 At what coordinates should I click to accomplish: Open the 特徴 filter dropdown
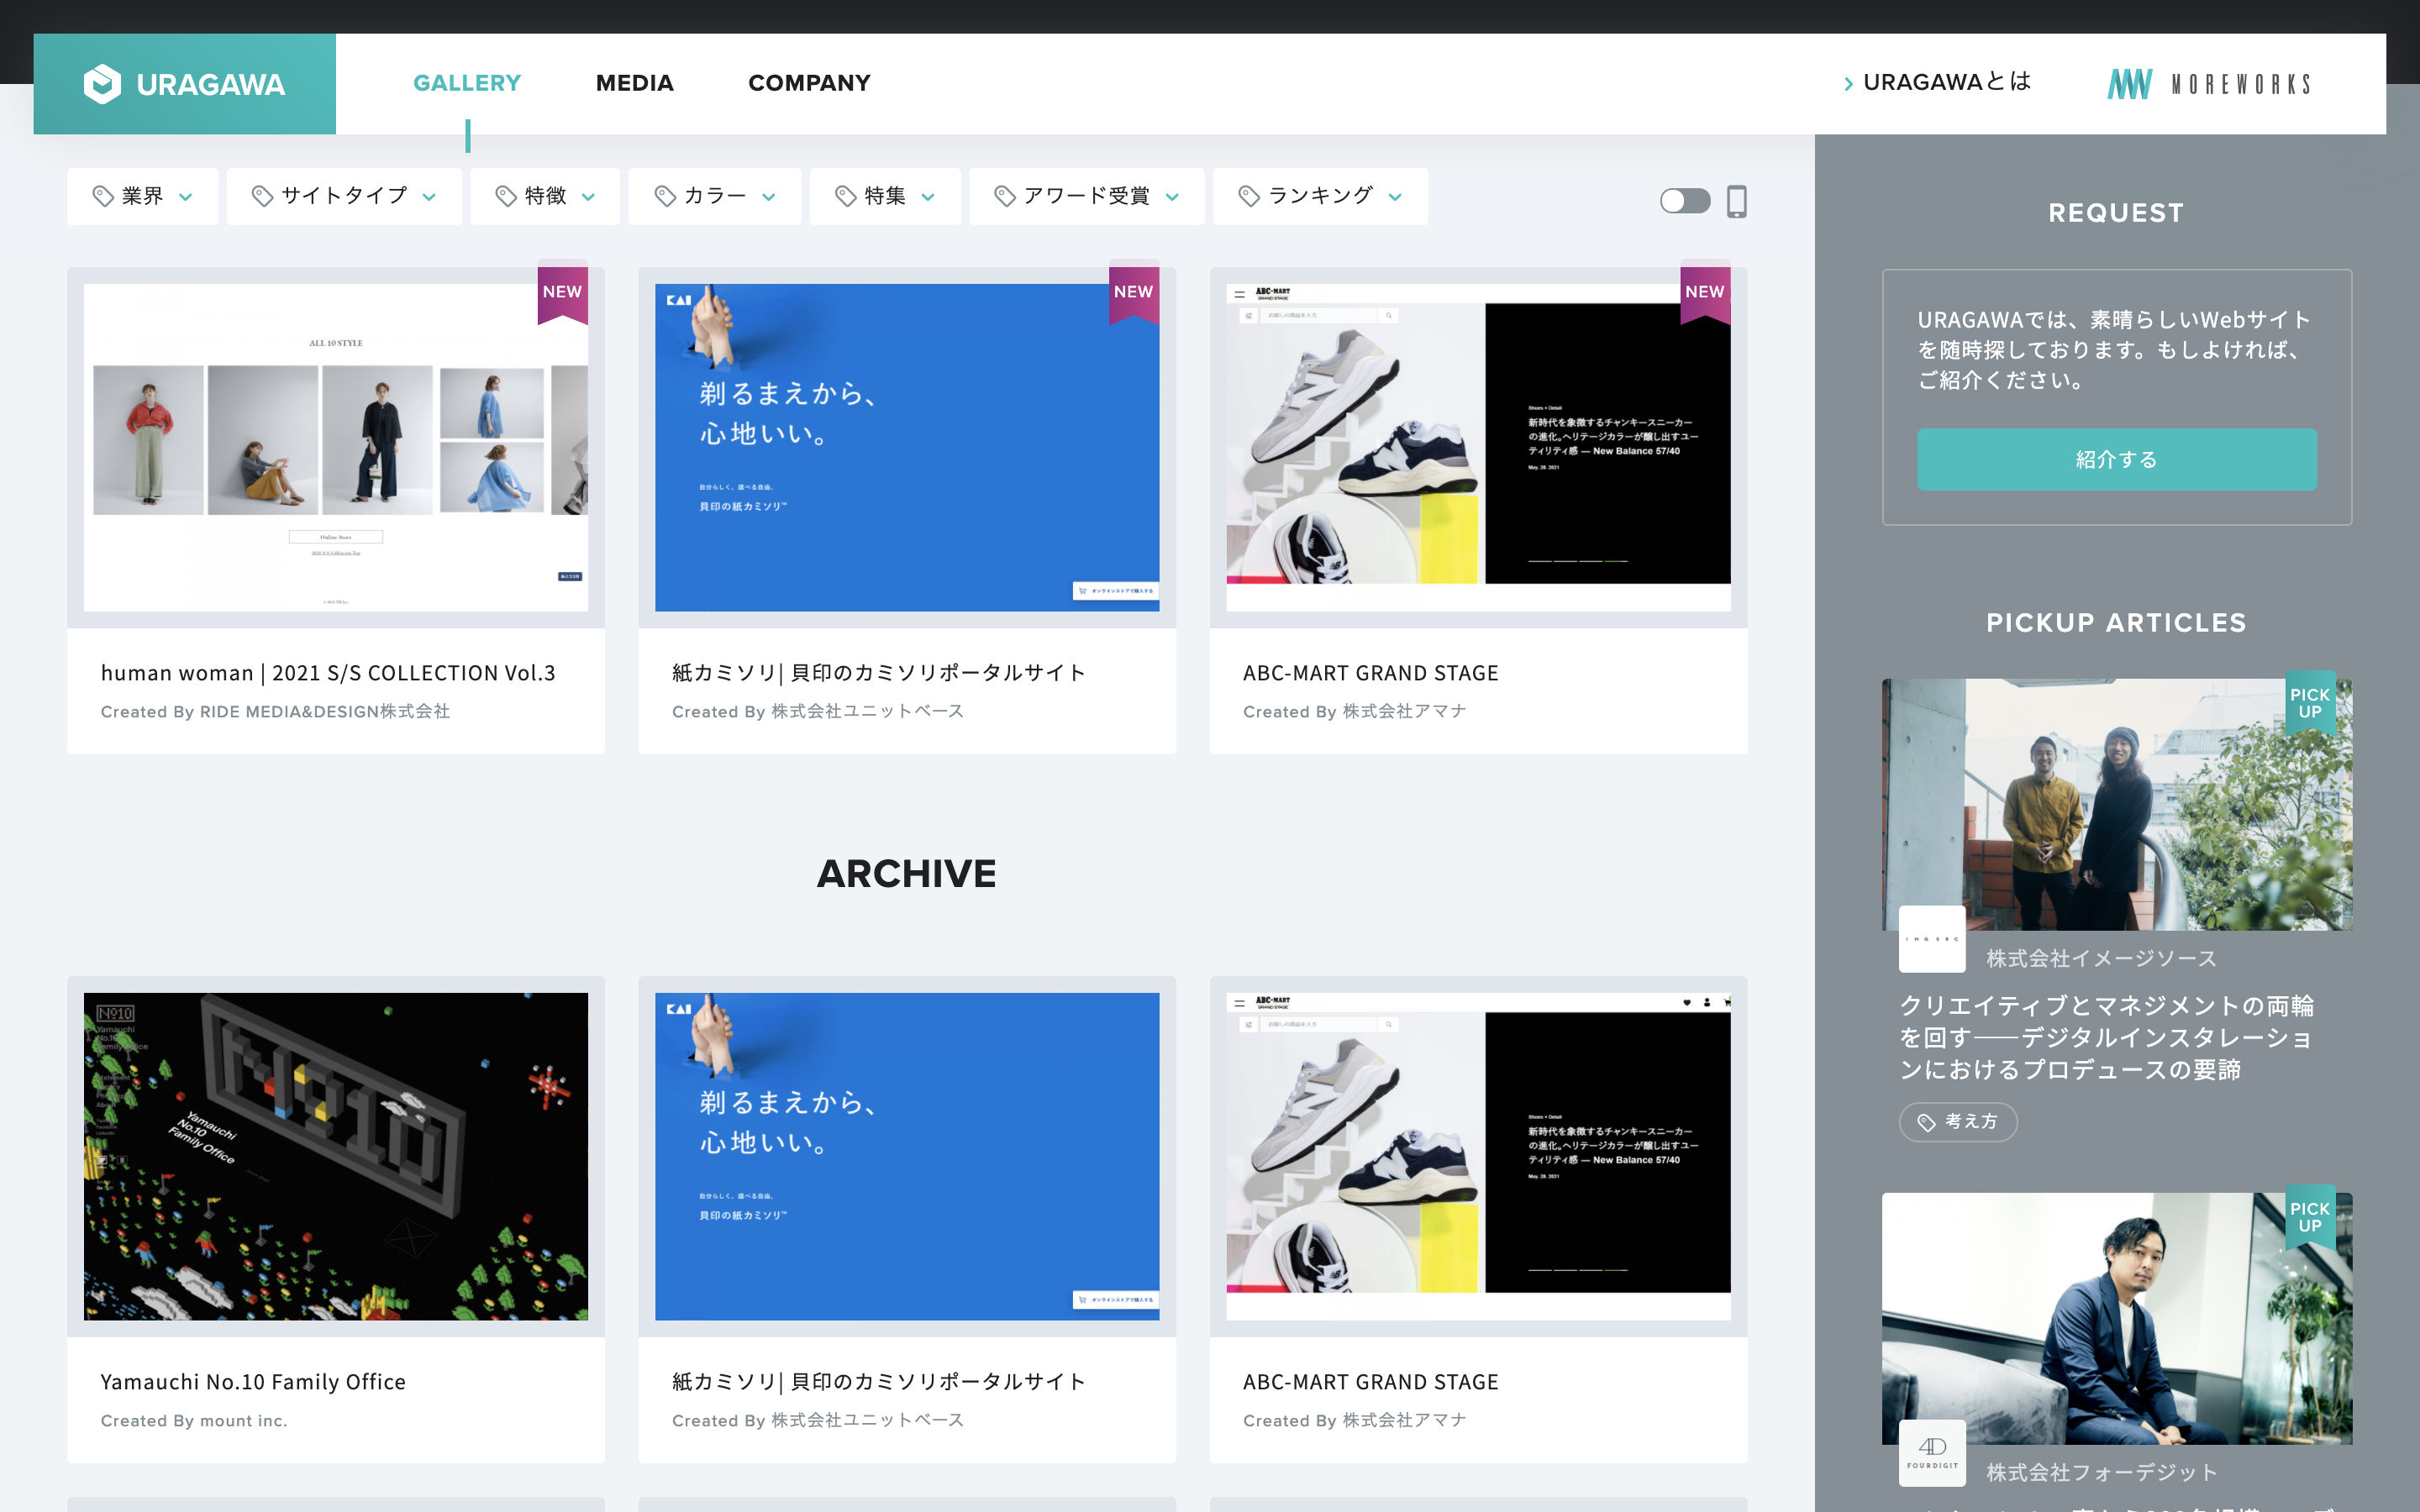[545, 196]
